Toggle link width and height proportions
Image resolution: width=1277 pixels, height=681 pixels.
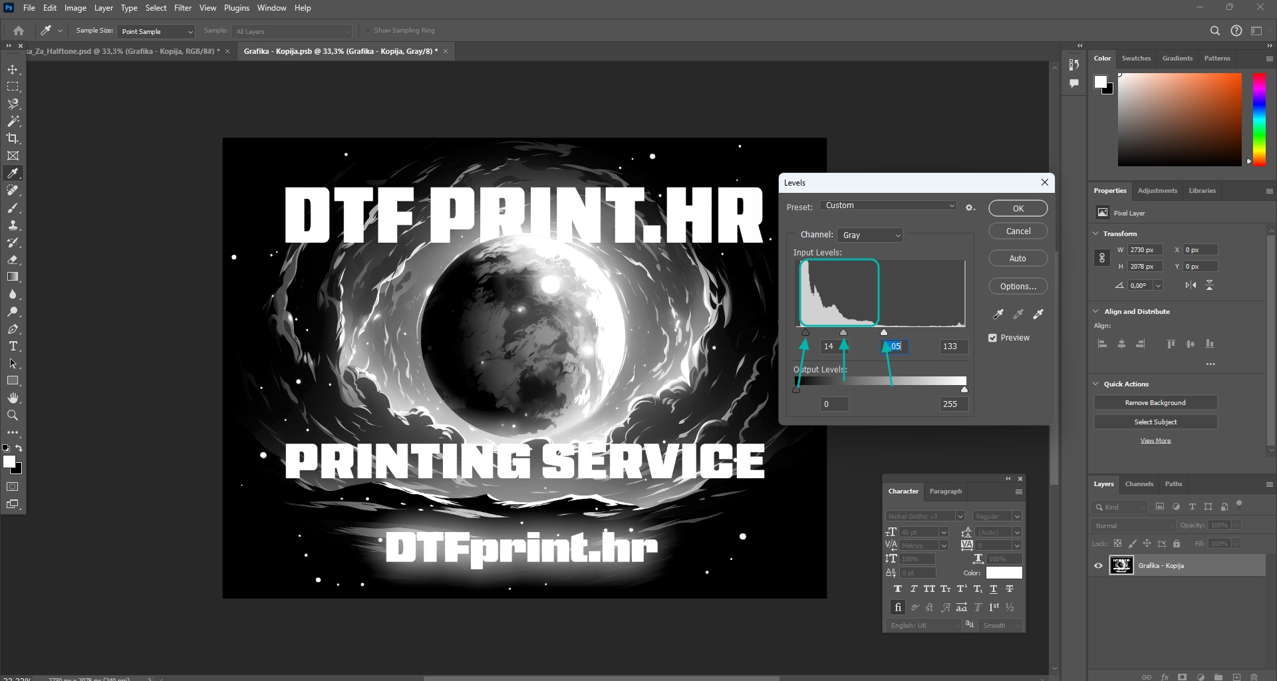pyautogui.click(x=1102, y=258)
